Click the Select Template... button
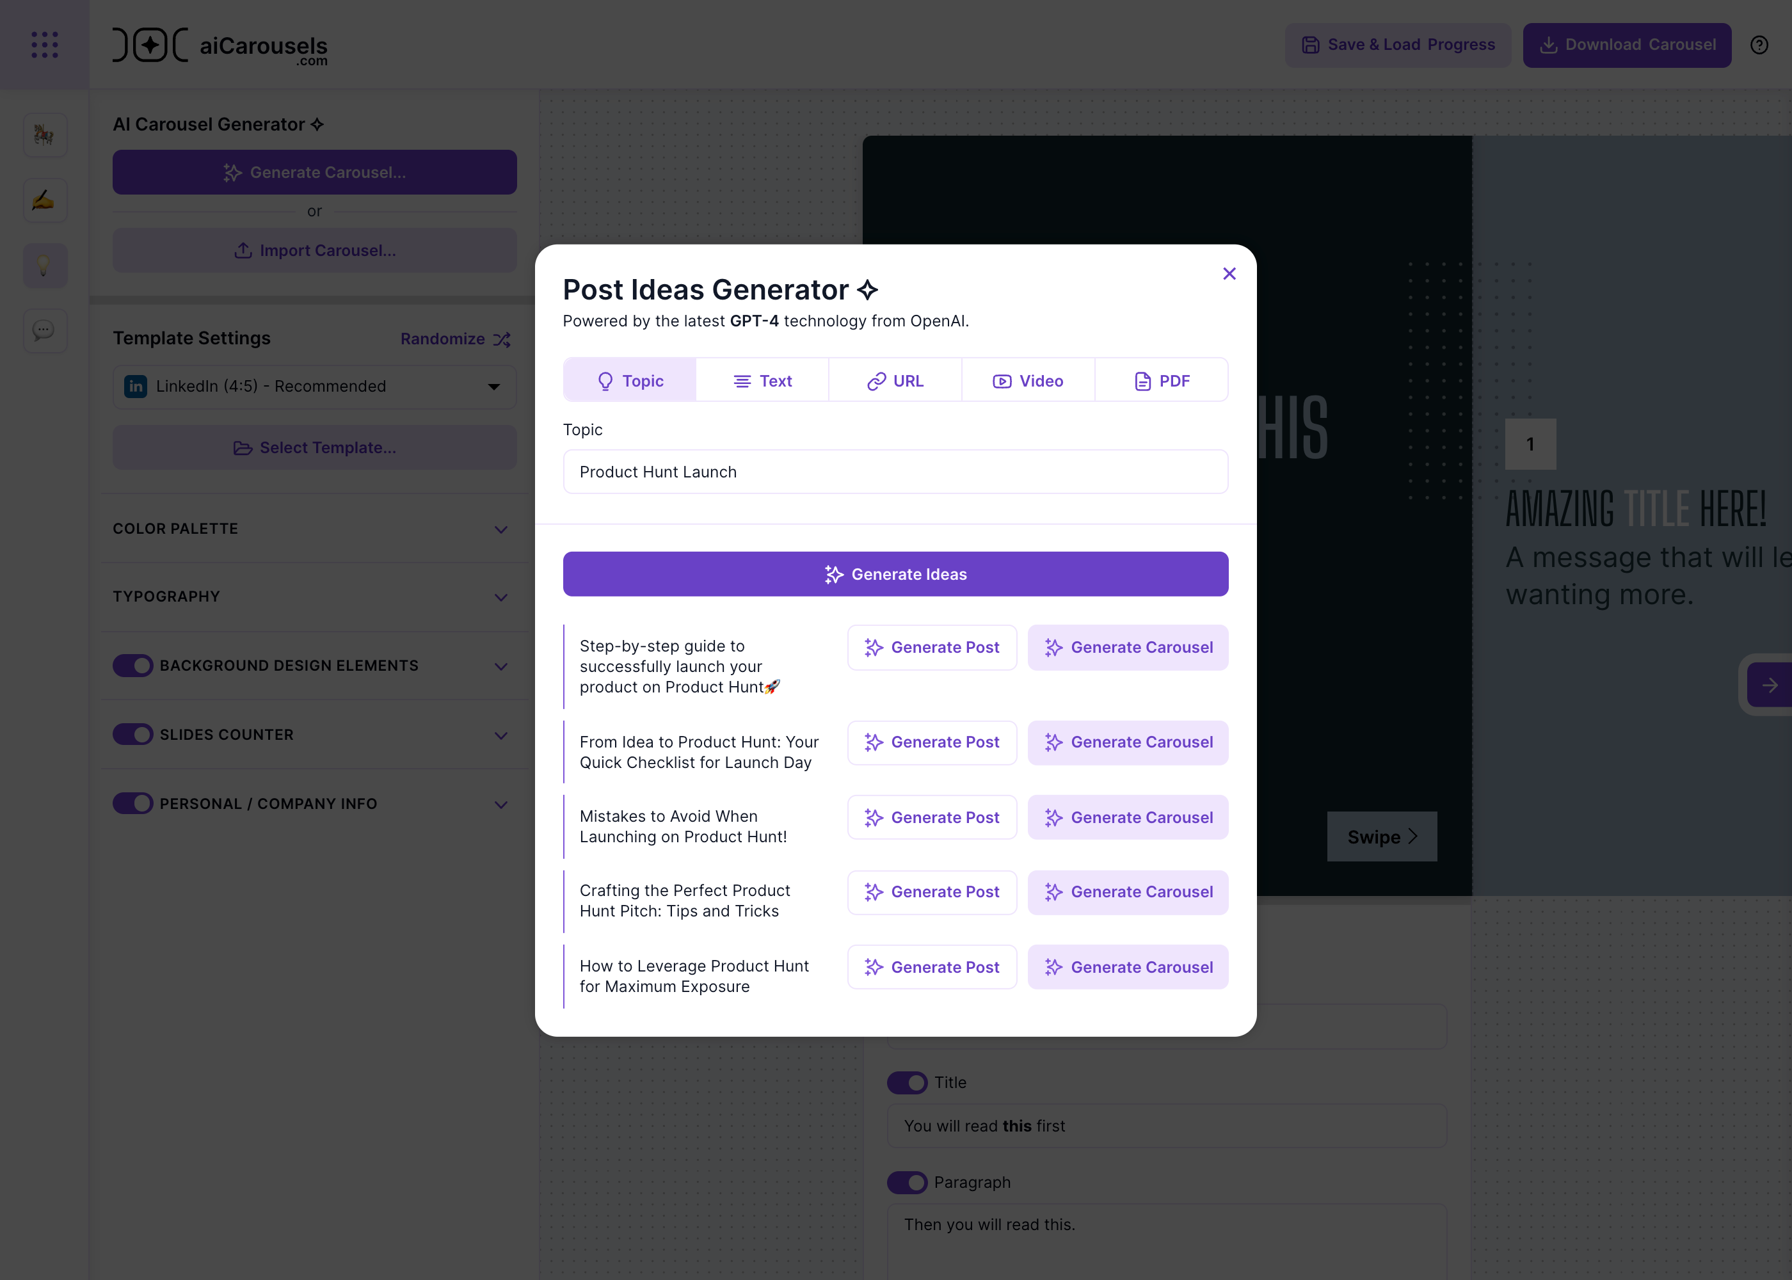This screenshot has width=1792, height=1280. click(x=314, y=447)
